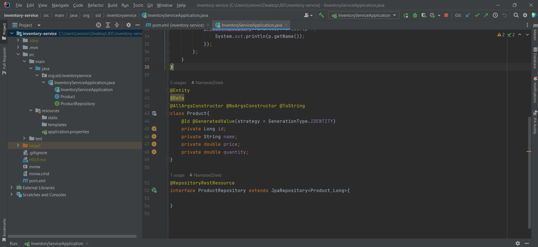Click the 5 usages hint above Product
The height and width of the screenshot is (247, 538).
(178, 83)
